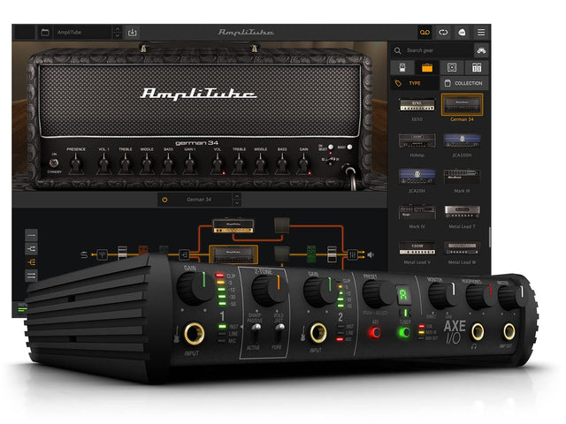Image resolution: width=566 pixels, height=424 pixels.
Task: Click the tuner block in signal chain
Action: (x=103, y=255)
